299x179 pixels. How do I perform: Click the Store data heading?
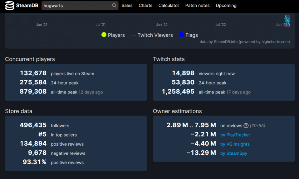pos(19,111)
